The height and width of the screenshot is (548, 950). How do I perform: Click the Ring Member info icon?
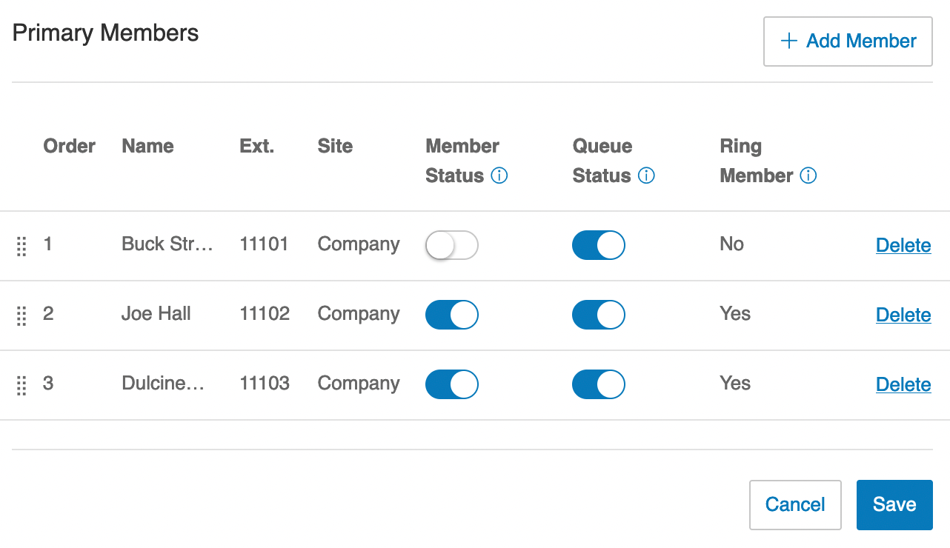808,176
